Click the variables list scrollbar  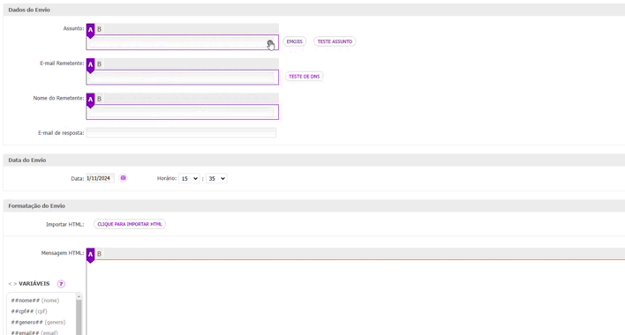(x=79, y=317)
